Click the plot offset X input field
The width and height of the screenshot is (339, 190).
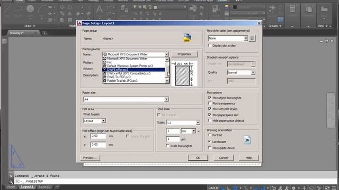click(x=98, y=136)
